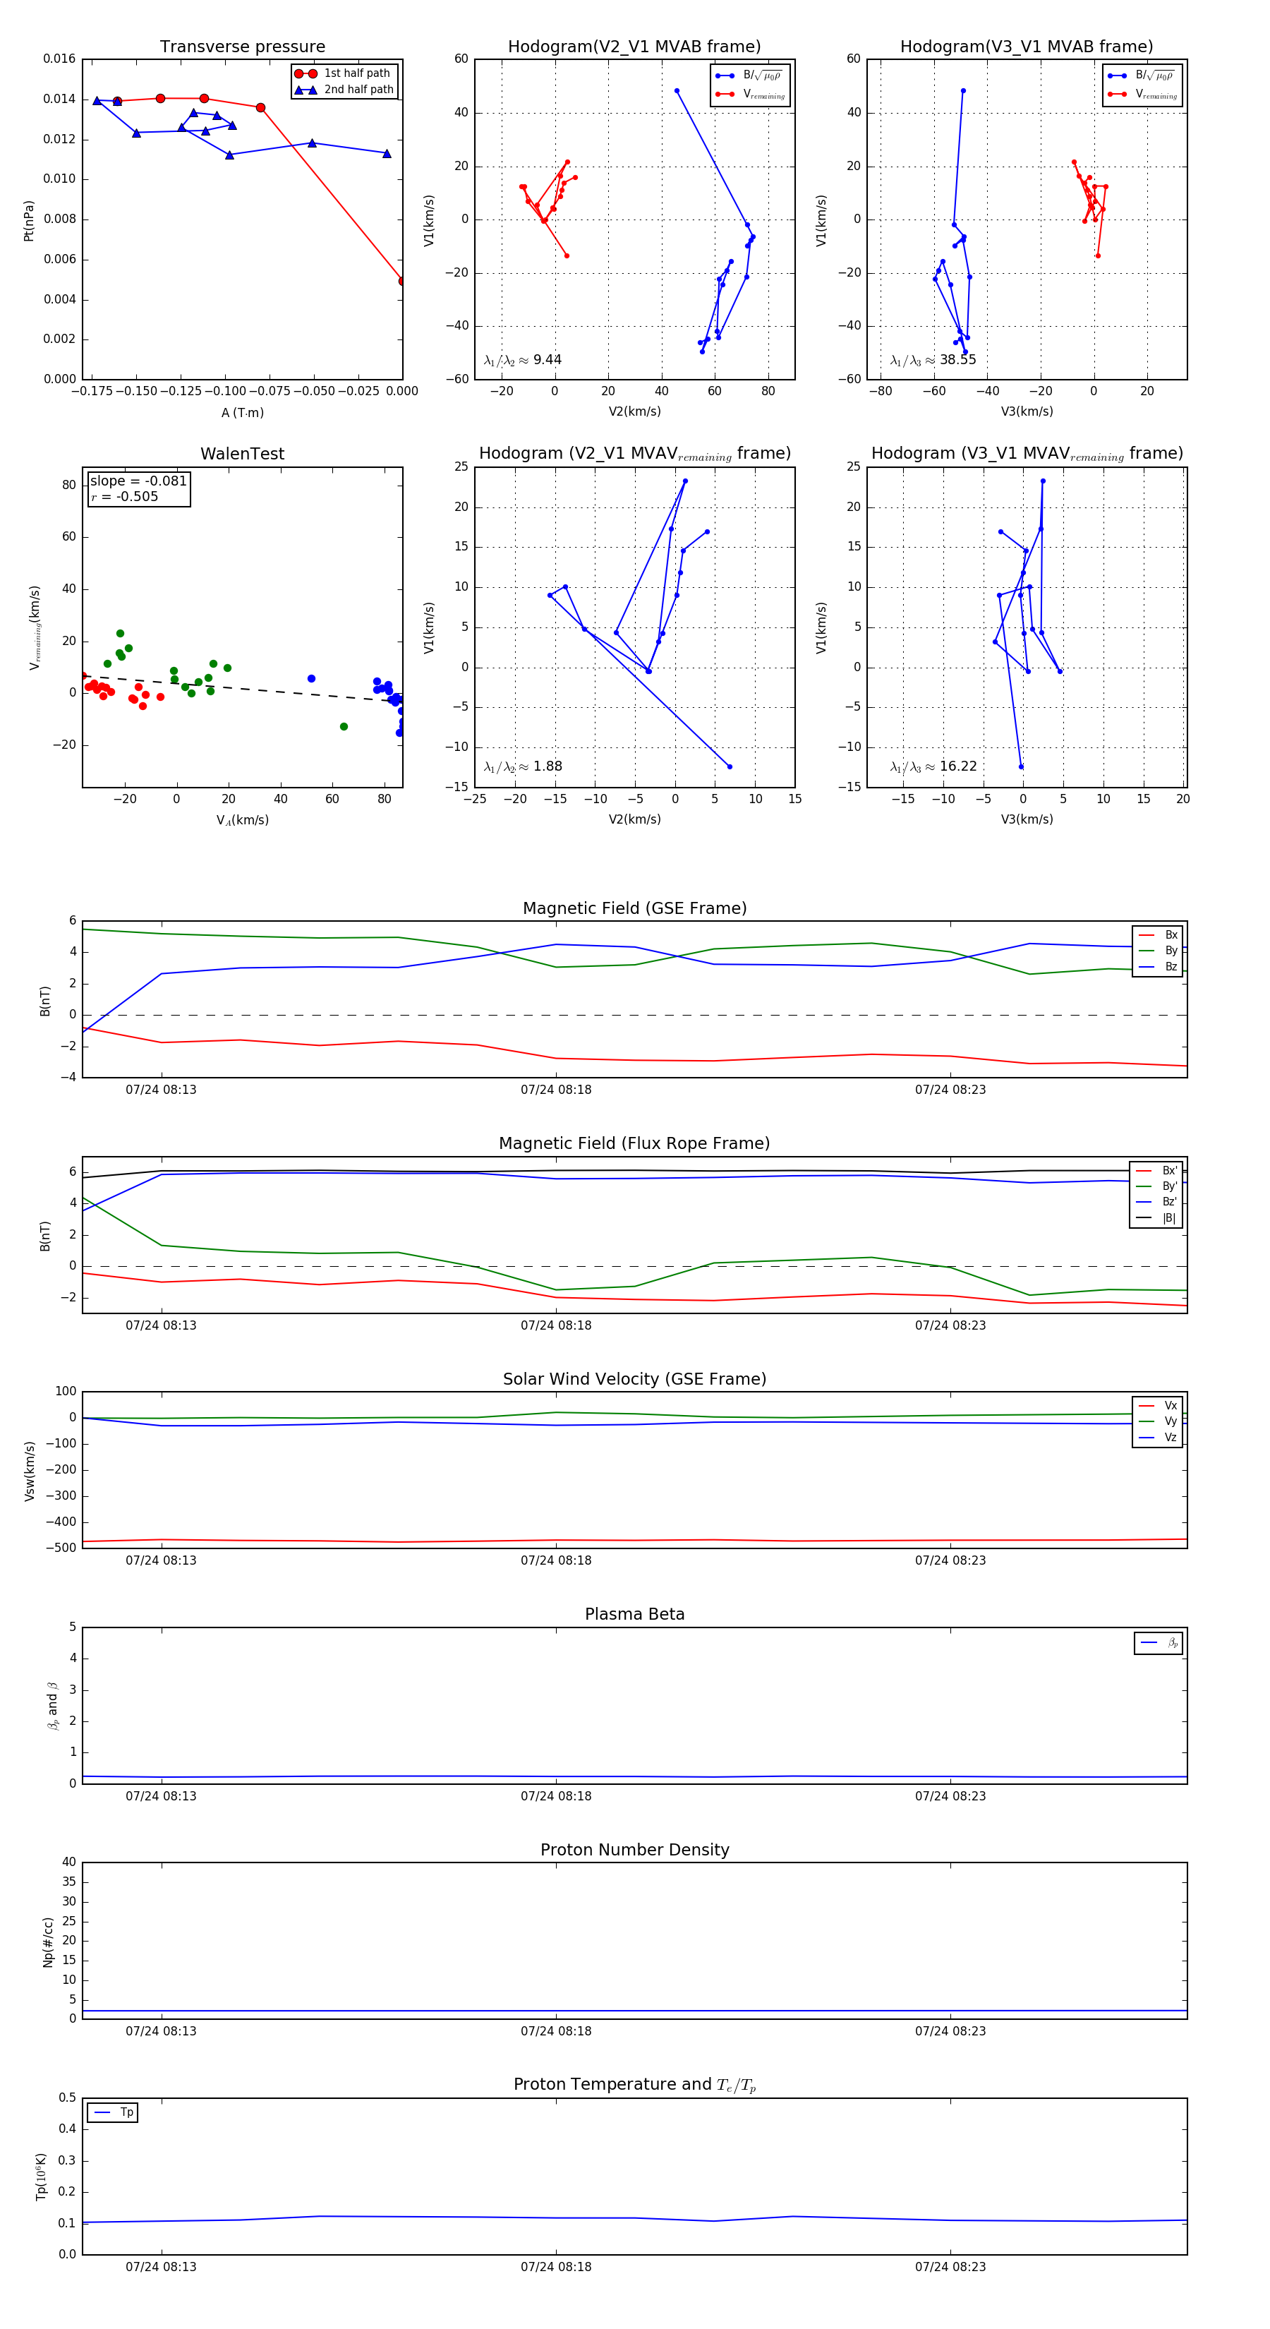Click the |B| legend entry
Screen dimensions: 1270x2329
[1156, 1219]
